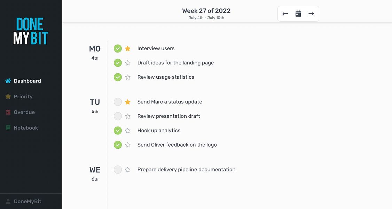Remove star from Send Marc a status update

[128, 102]
